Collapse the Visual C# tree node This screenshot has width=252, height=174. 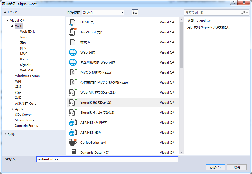(x=7, y=20)
